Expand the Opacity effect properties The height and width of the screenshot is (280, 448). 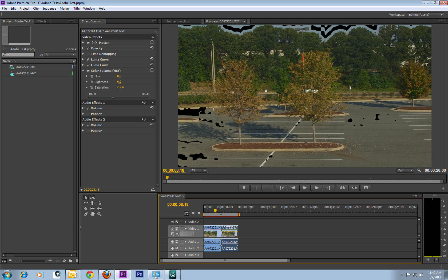pos(83,48)
